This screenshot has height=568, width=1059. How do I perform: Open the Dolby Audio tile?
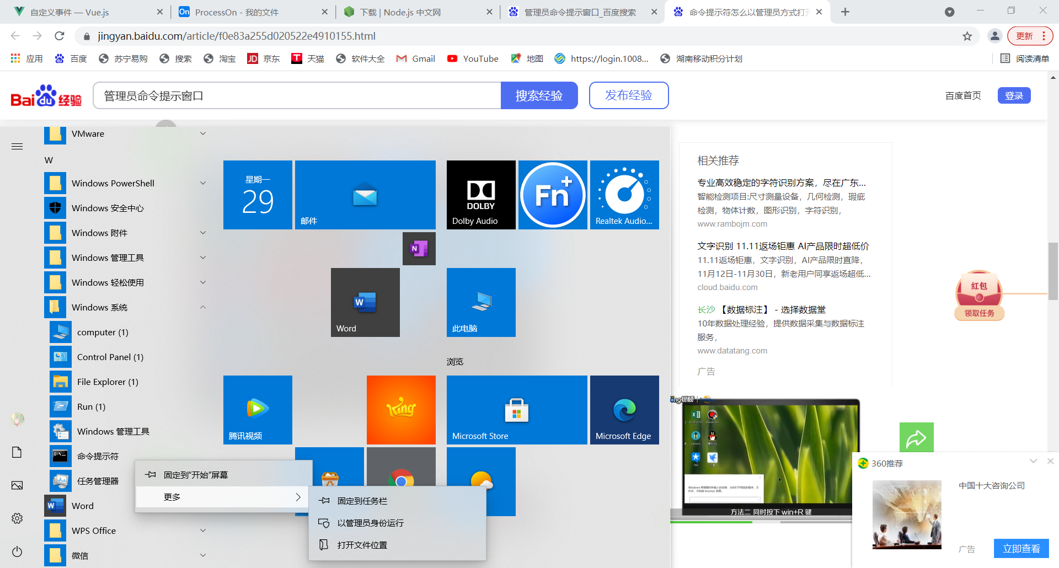click(x=481, y=195)
